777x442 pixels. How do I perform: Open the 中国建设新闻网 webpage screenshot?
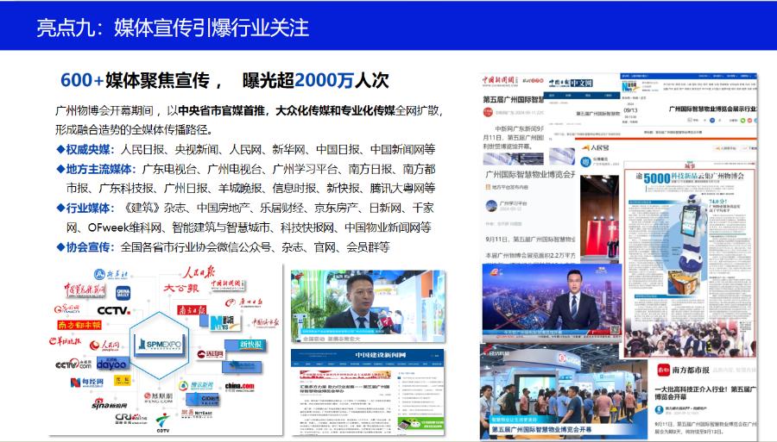(x=368, y=392)
